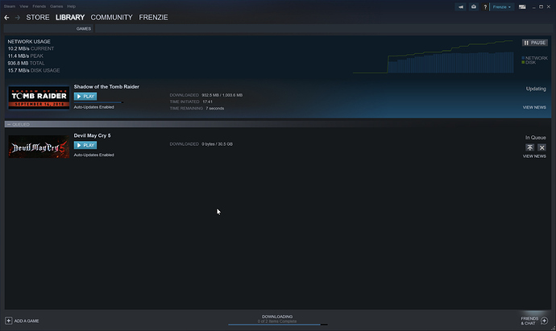Open the screenshot manager camera icon
The image size is (556, 331).
pos(473,6)
